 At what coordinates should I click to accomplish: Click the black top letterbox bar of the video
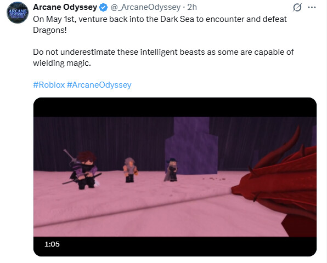[x=175, y=107]
